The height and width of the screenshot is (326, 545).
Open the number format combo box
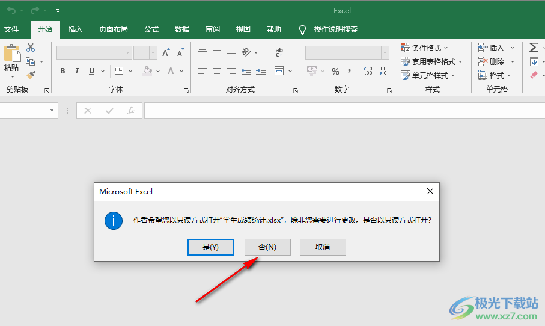point(347,52)
